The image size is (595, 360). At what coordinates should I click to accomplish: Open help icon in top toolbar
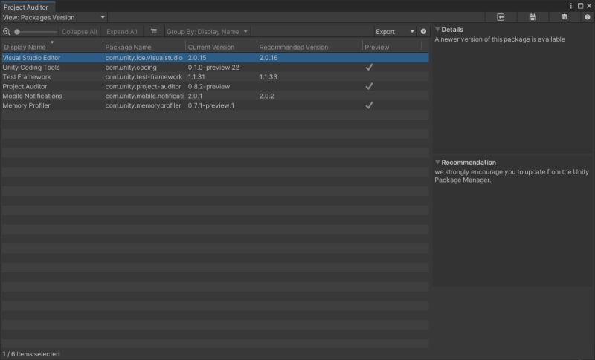(588, 17)
